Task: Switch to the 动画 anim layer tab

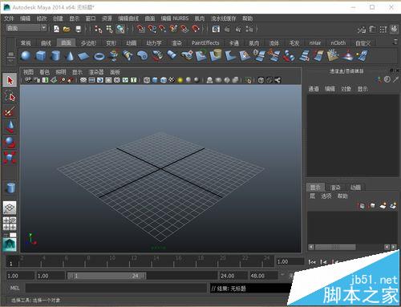Action: click(355, 188)
